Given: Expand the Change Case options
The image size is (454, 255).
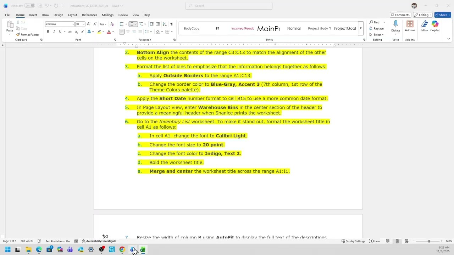Looking at the screenshot, I should click(x=103, y=24).
